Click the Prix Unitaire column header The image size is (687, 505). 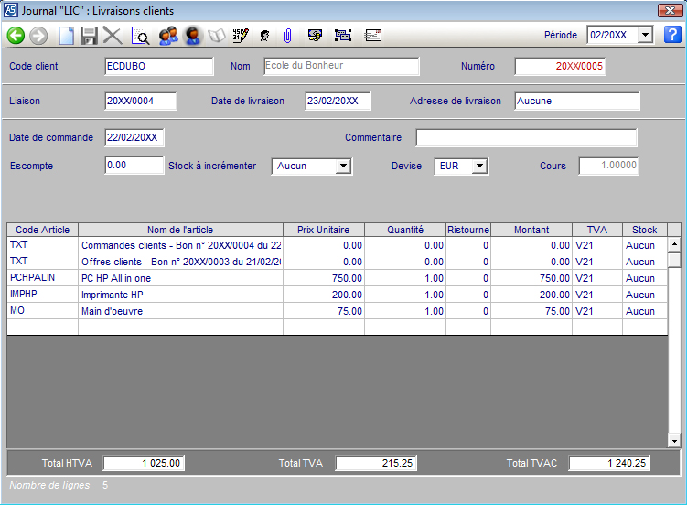[x=323, y=230]
